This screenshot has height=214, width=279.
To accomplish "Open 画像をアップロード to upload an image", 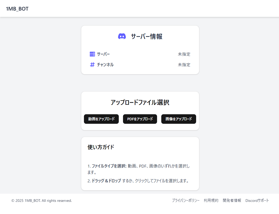I will (179, 119).
